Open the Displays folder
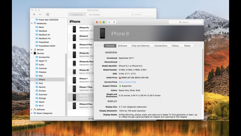The width and height of the screenshot is (241, 136). (x=41, y=72)
